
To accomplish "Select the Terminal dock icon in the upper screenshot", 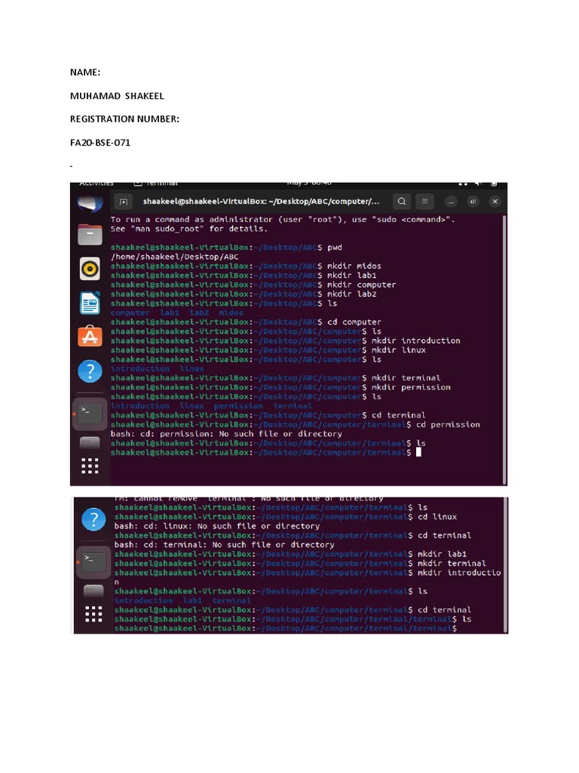I will pos(90,414).
